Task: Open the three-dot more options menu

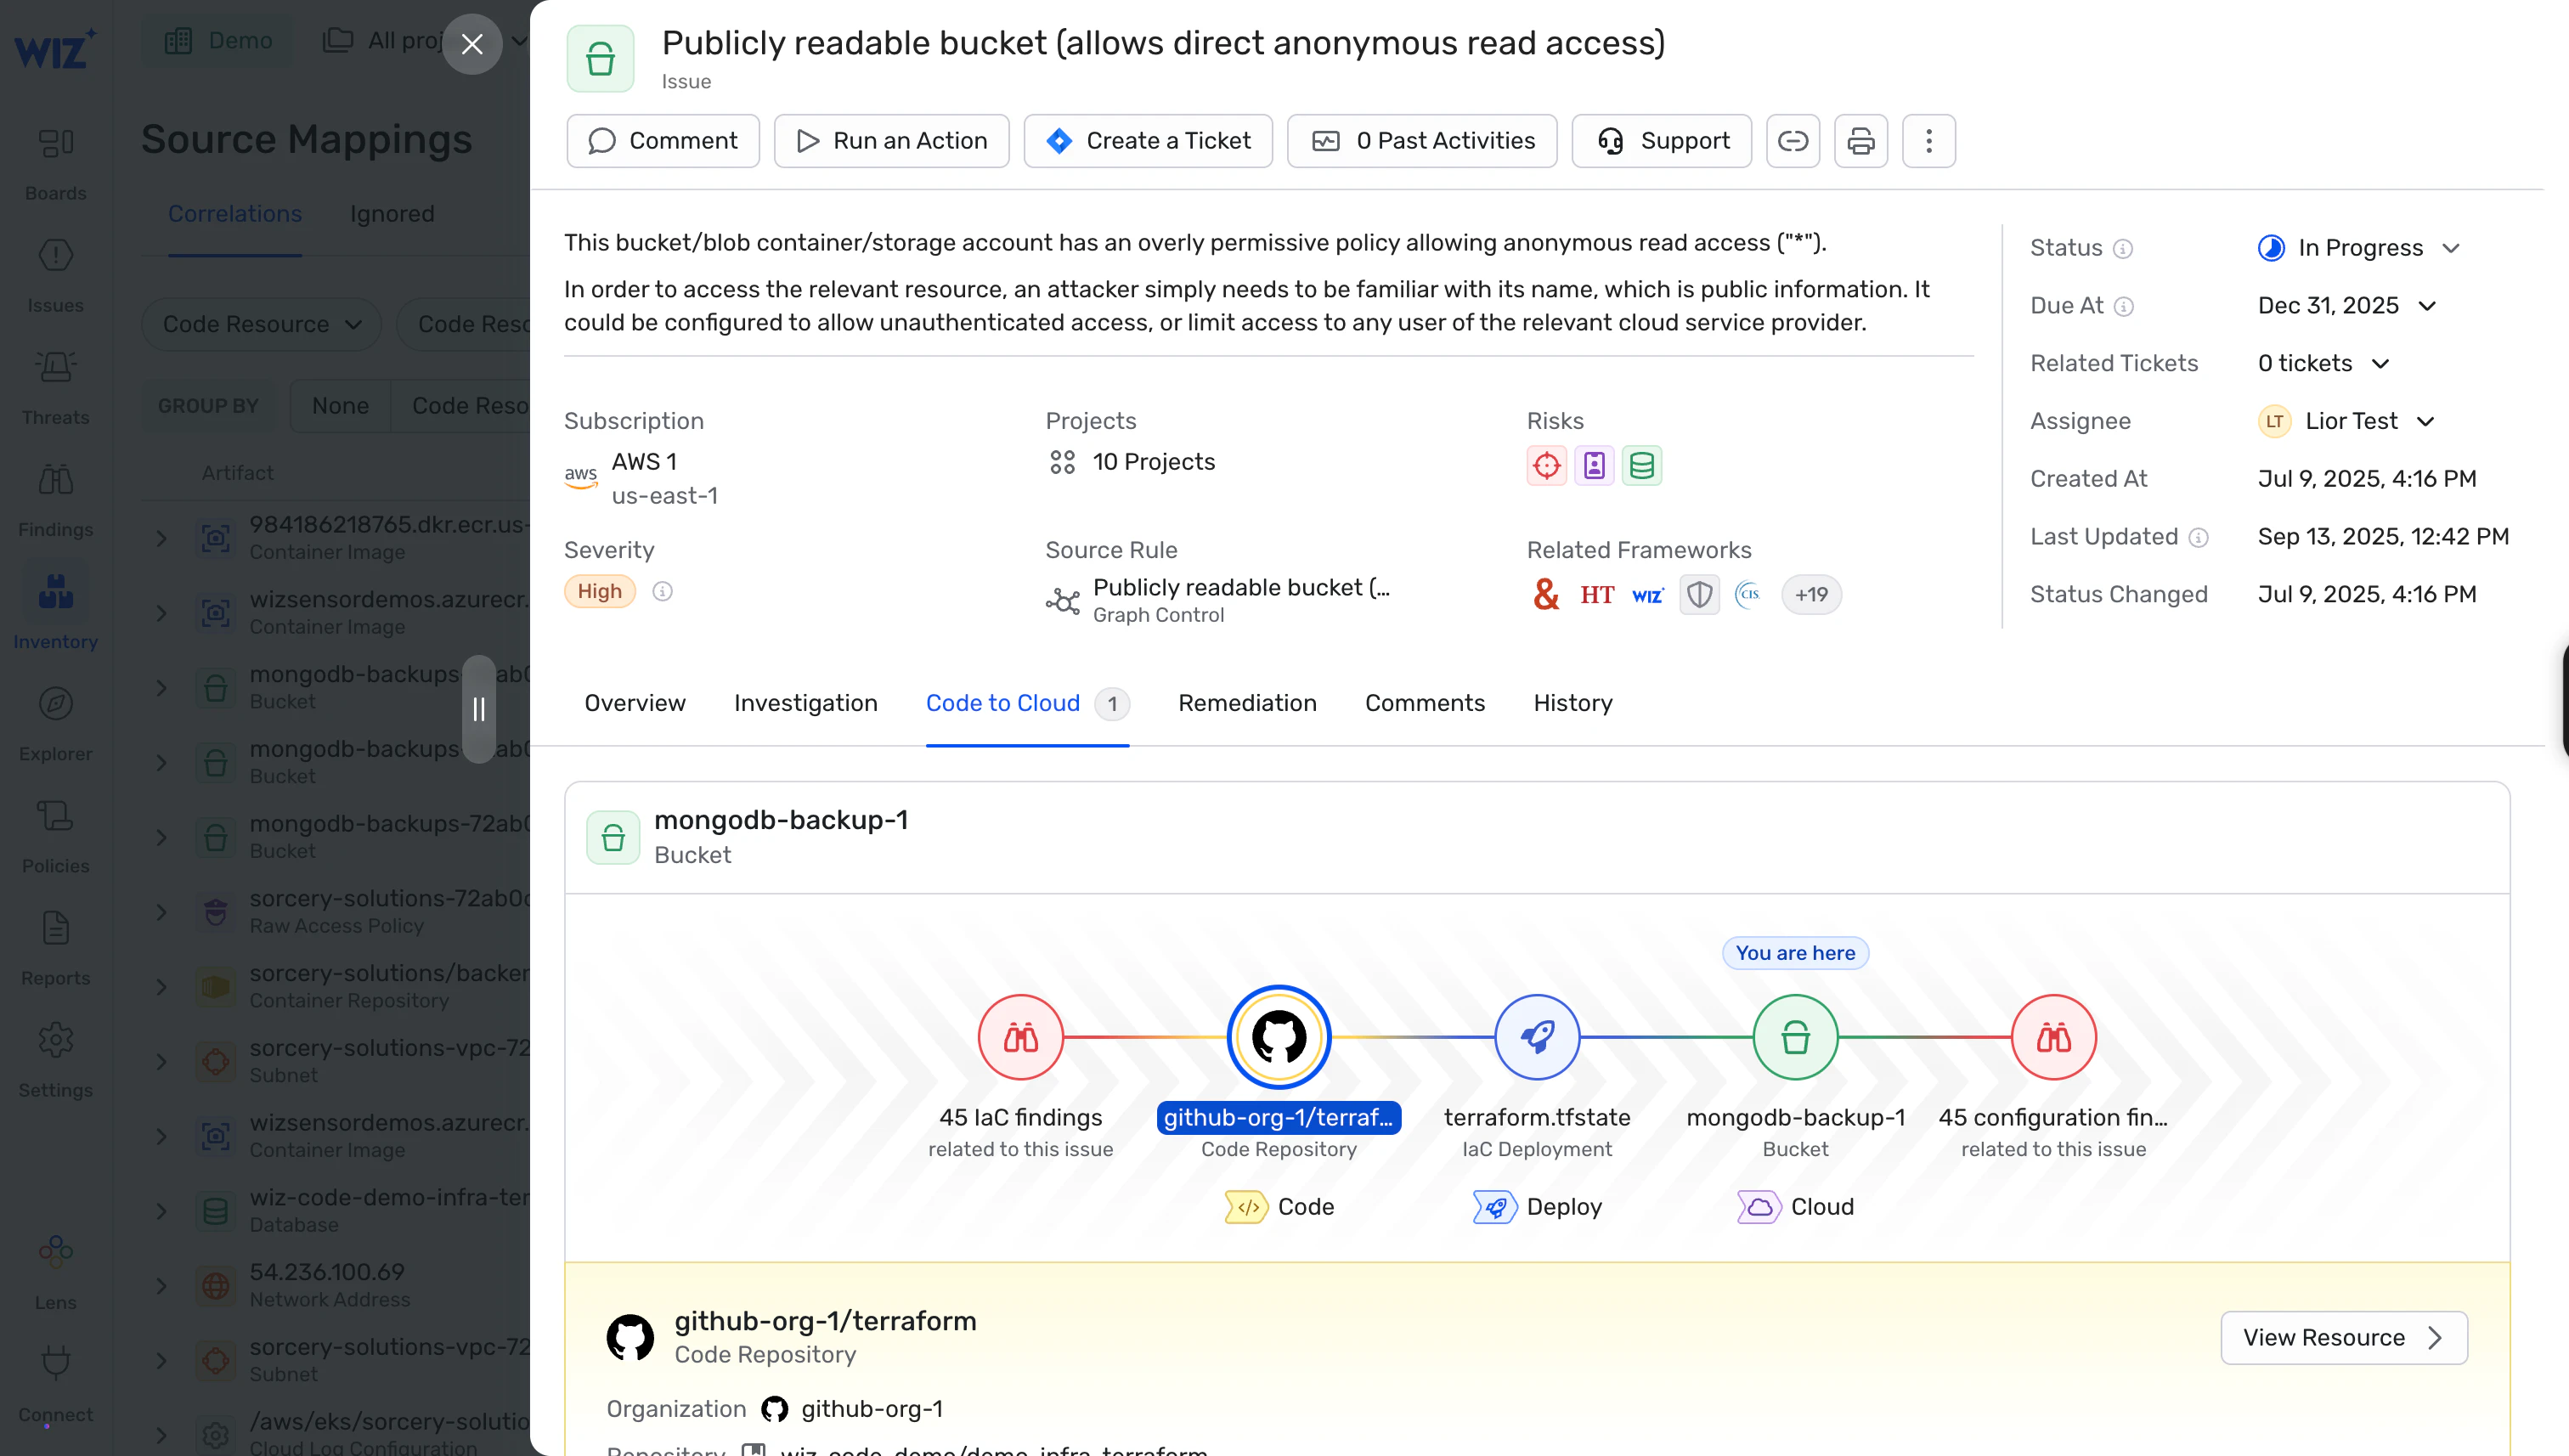Action: click(x=1929, y=141)
